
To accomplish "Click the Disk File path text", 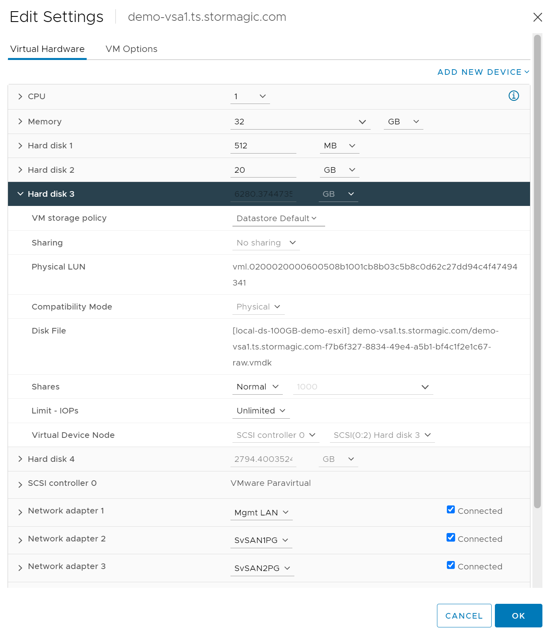I will pos(365,347).
